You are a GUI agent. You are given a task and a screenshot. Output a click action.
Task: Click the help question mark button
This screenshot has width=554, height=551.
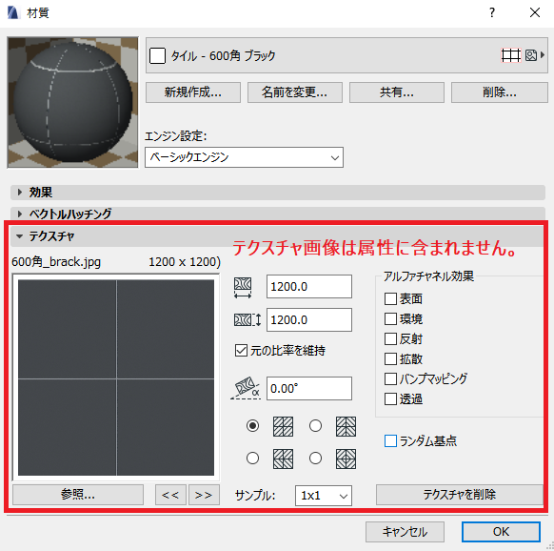tap(492, 12)
